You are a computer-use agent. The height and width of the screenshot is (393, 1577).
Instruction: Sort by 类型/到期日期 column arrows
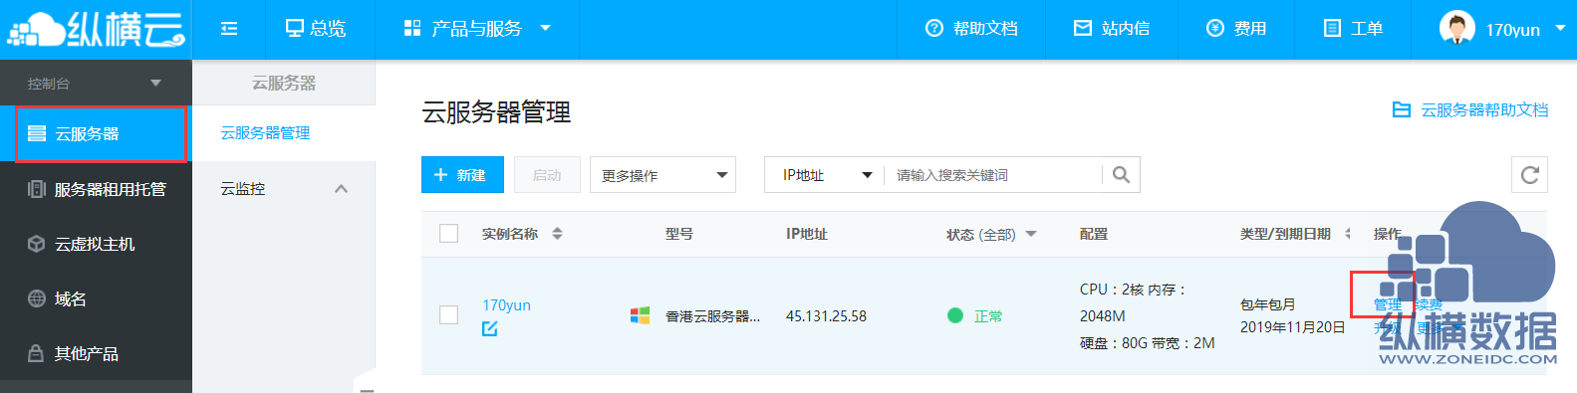pos(1347,234)
